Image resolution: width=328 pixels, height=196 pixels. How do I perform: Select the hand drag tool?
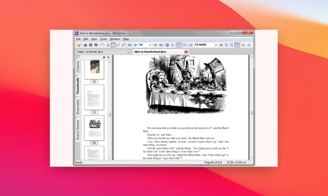pos(102,45)
